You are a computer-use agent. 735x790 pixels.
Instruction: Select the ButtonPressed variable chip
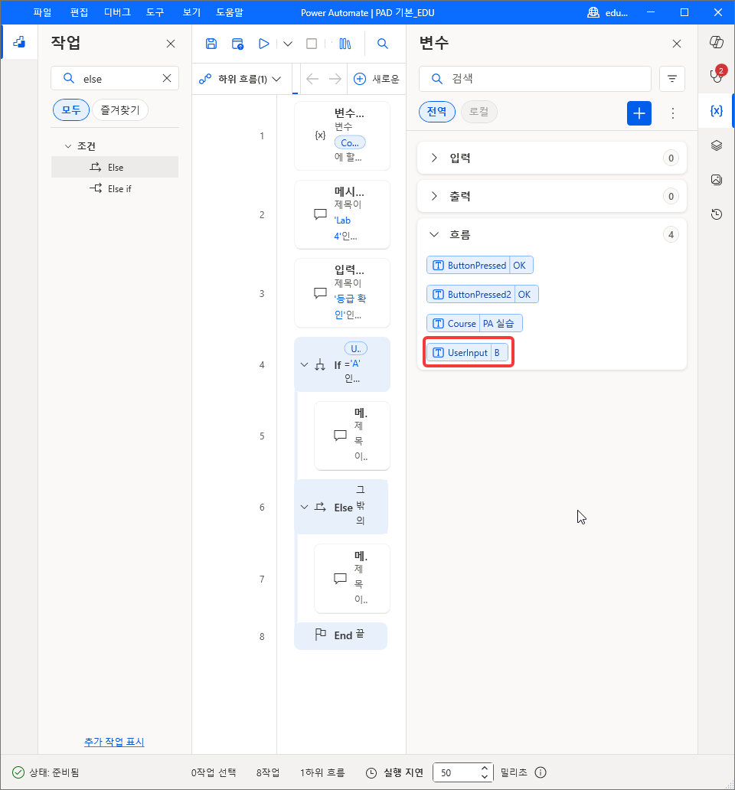click(x=479, y=265)
